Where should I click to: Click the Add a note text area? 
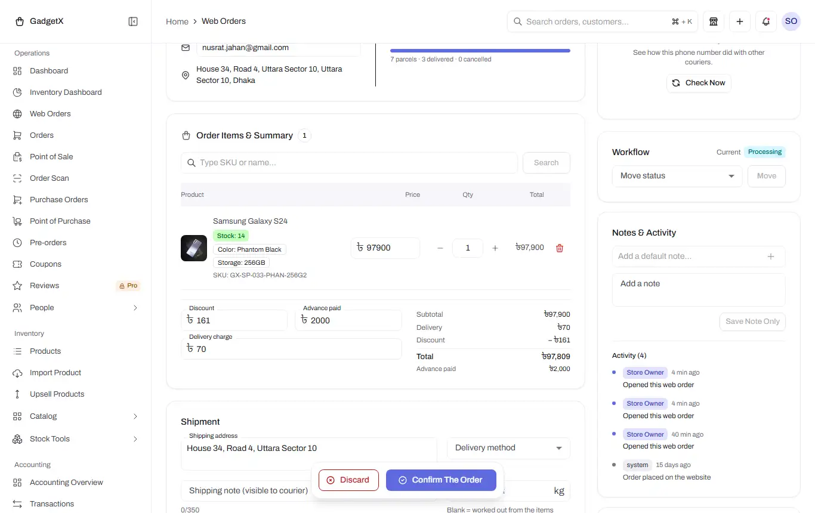click(699, 290)
